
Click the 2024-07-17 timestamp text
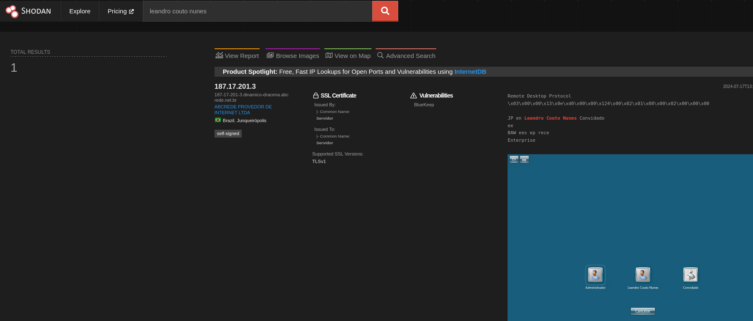tap(738, 86)
